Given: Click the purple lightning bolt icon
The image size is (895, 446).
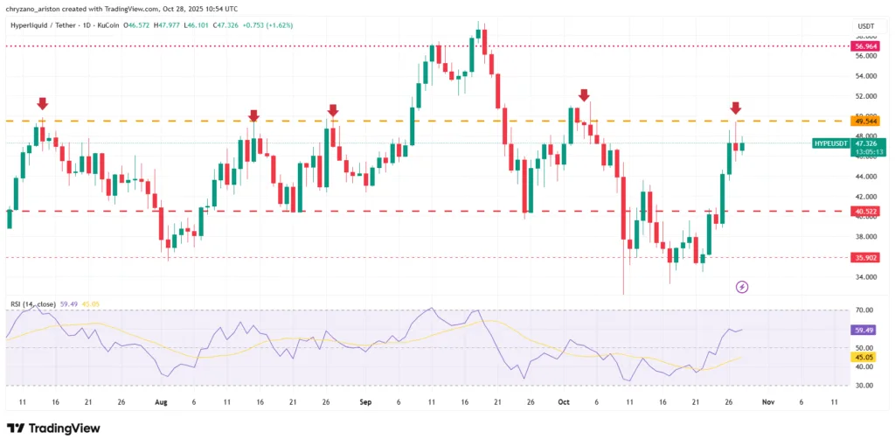Looking at the screenshot, I should [742, 286].
